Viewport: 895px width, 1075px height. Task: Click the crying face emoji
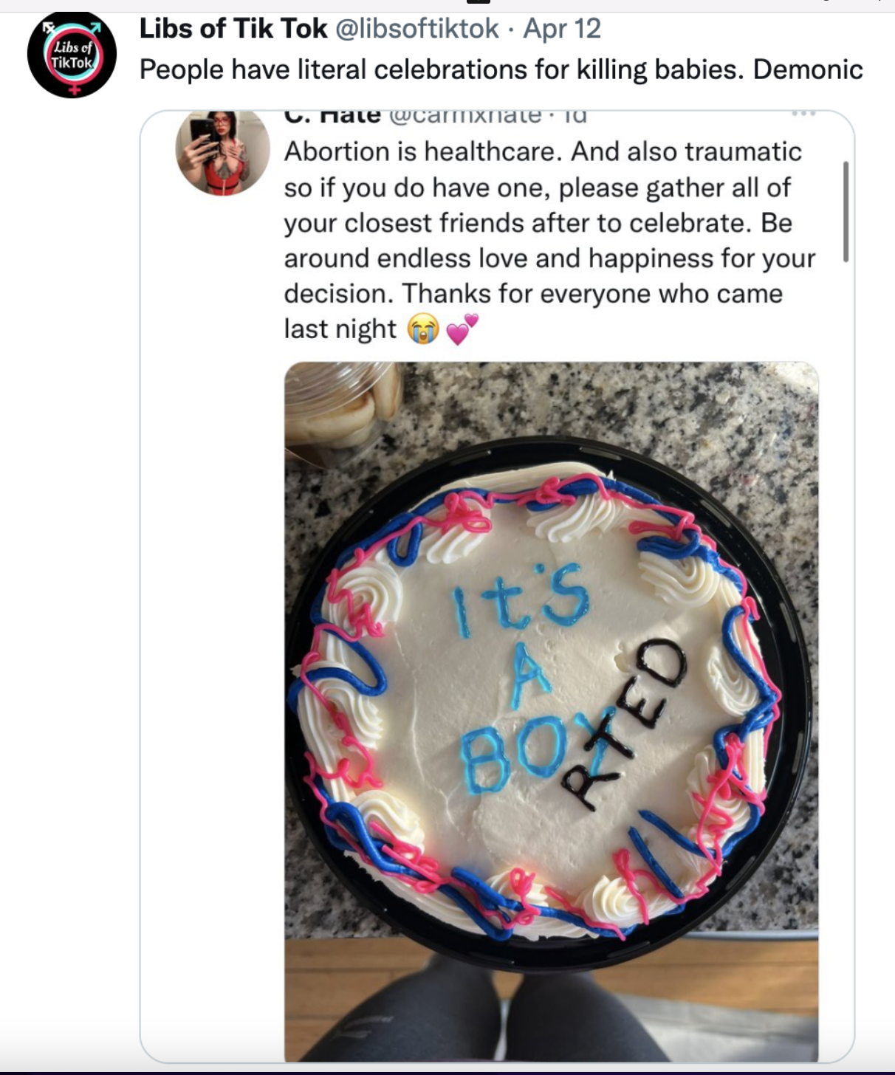pos(423,329)
